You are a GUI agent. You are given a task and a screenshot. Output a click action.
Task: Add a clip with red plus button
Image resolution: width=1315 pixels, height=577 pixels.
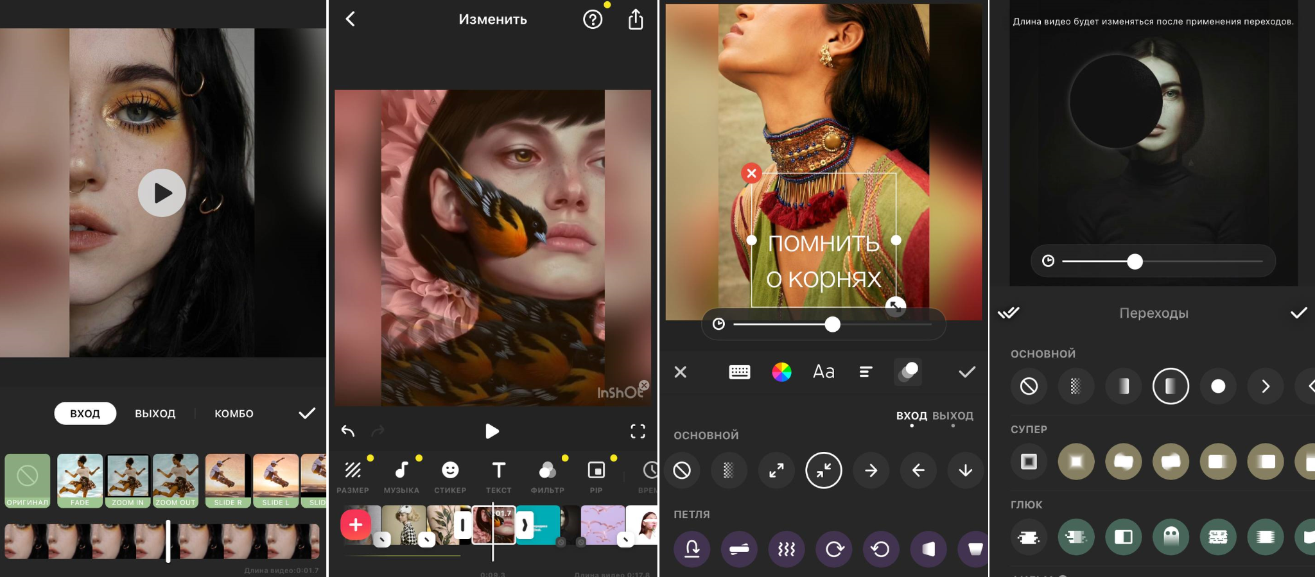[356, 525]
